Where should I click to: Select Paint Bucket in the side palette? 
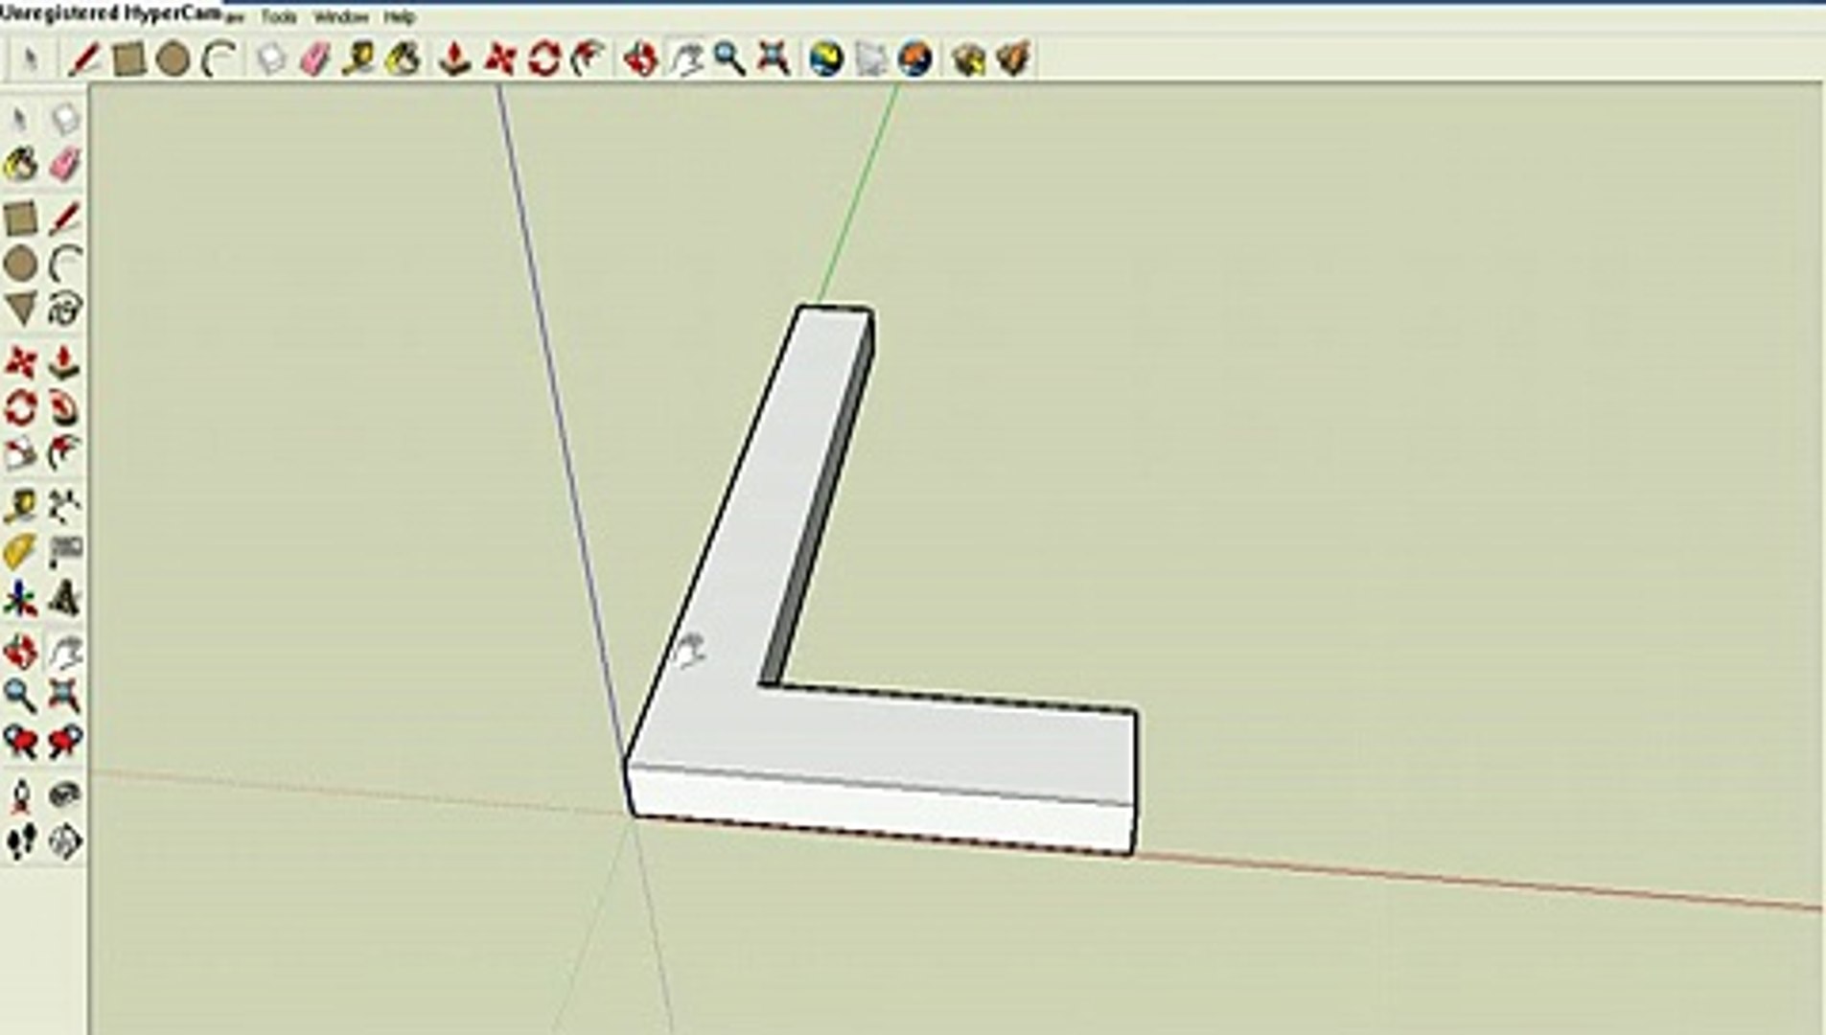[x=20, y=165]
